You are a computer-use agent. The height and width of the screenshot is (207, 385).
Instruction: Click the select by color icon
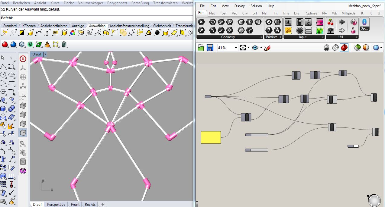(x=73, y=33)
